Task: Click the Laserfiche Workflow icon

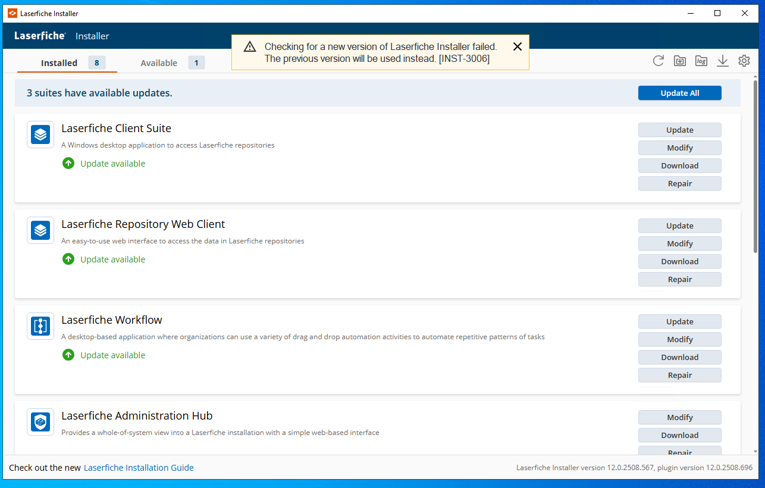Action: tap(40, 326)
